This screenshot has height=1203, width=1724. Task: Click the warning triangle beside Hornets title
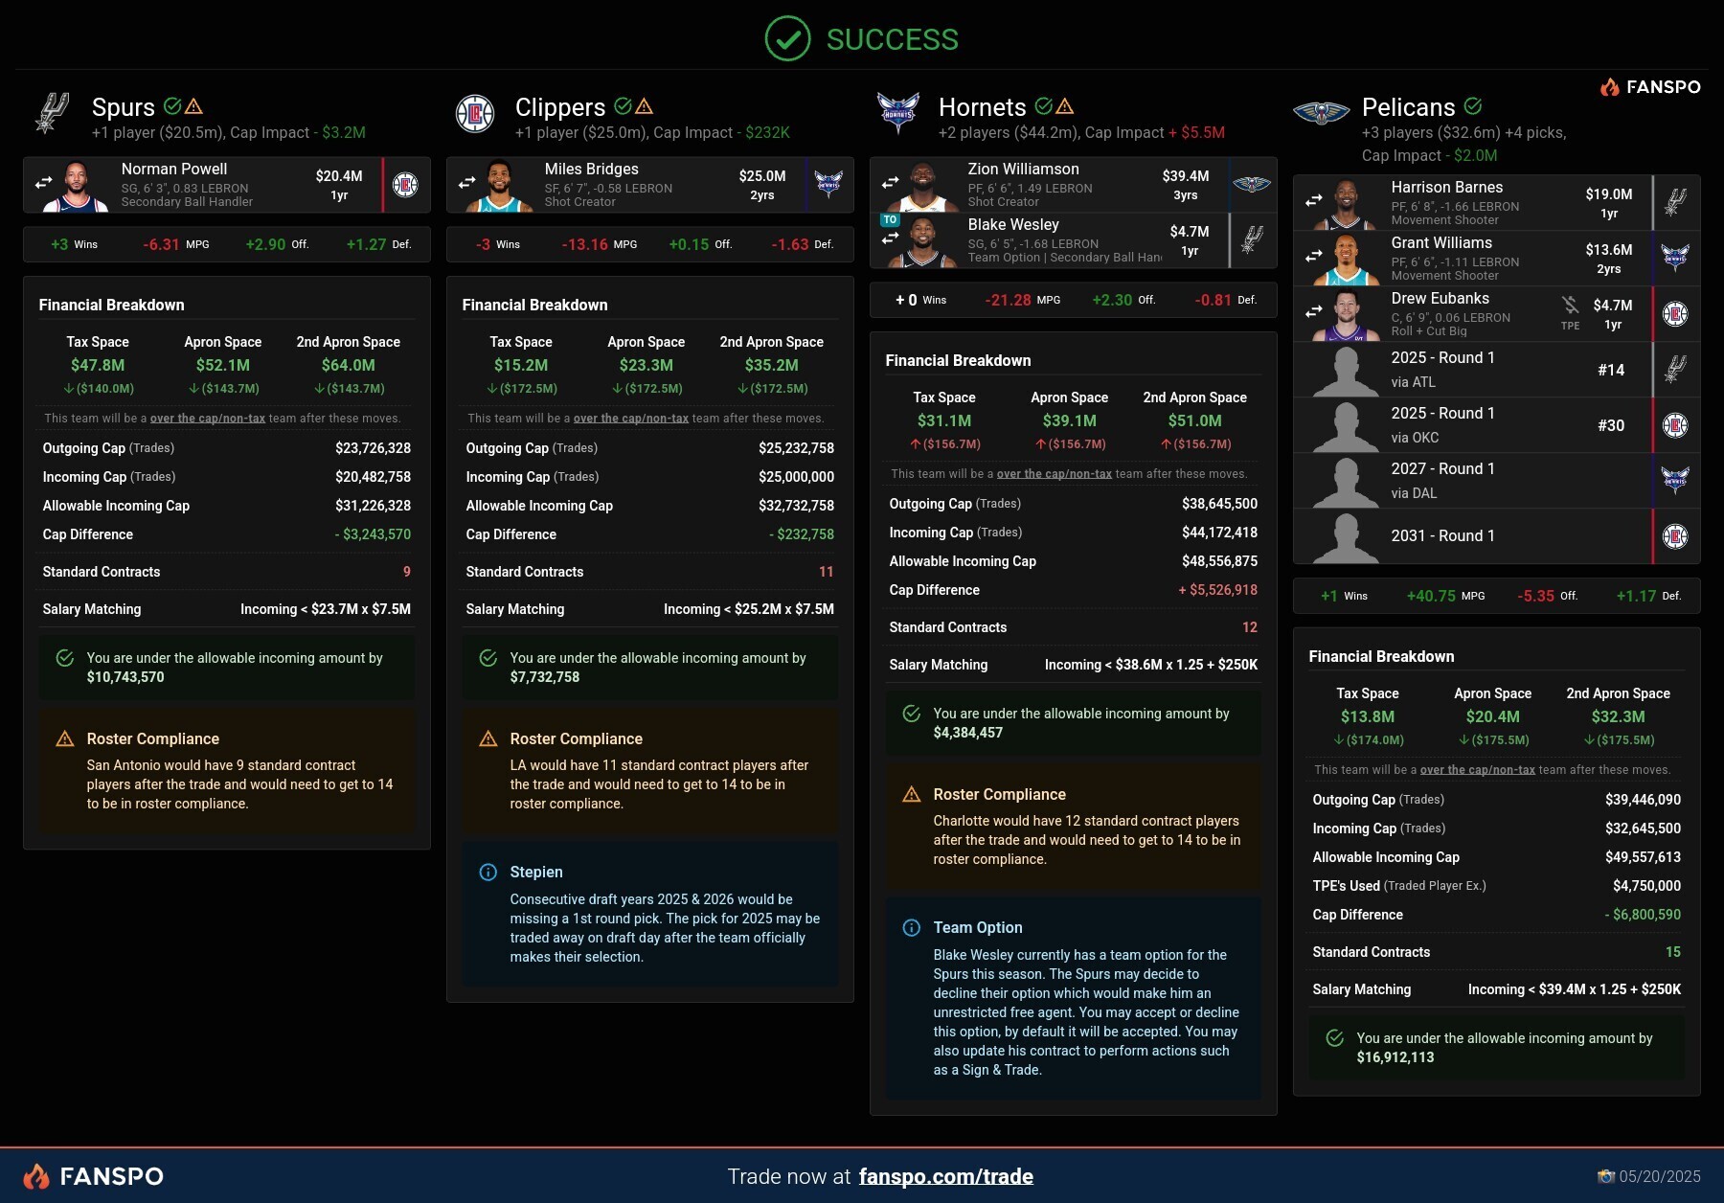[x=1065, y=106]
